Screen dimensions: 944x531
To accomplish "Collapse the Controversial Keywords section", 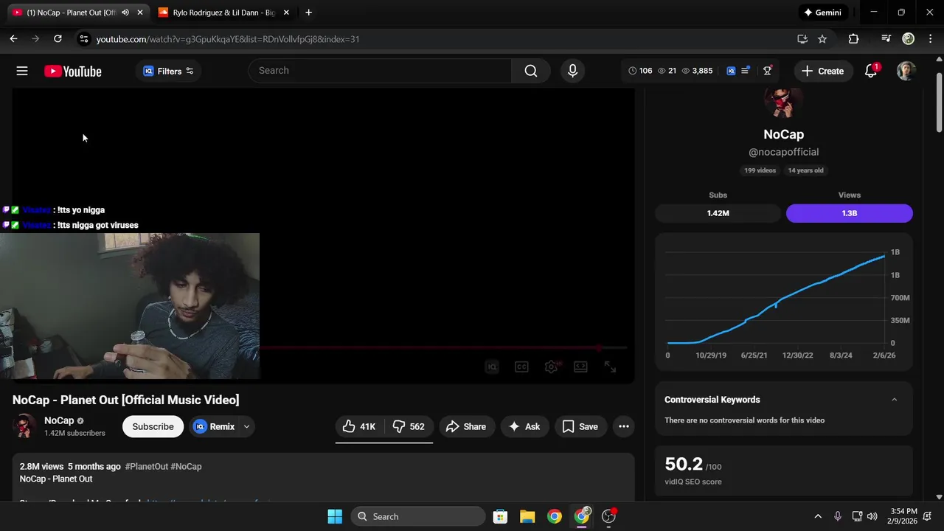I will [x=894, y=400].
